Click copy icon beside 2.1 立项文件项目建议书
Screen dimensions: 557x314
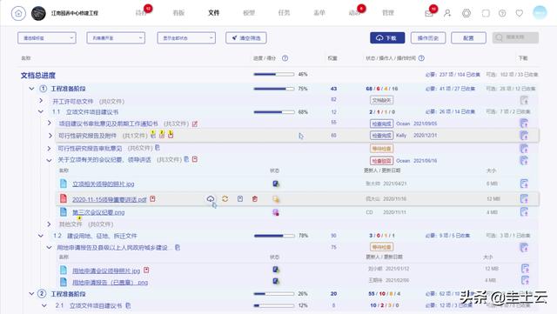tap(128, 305)
